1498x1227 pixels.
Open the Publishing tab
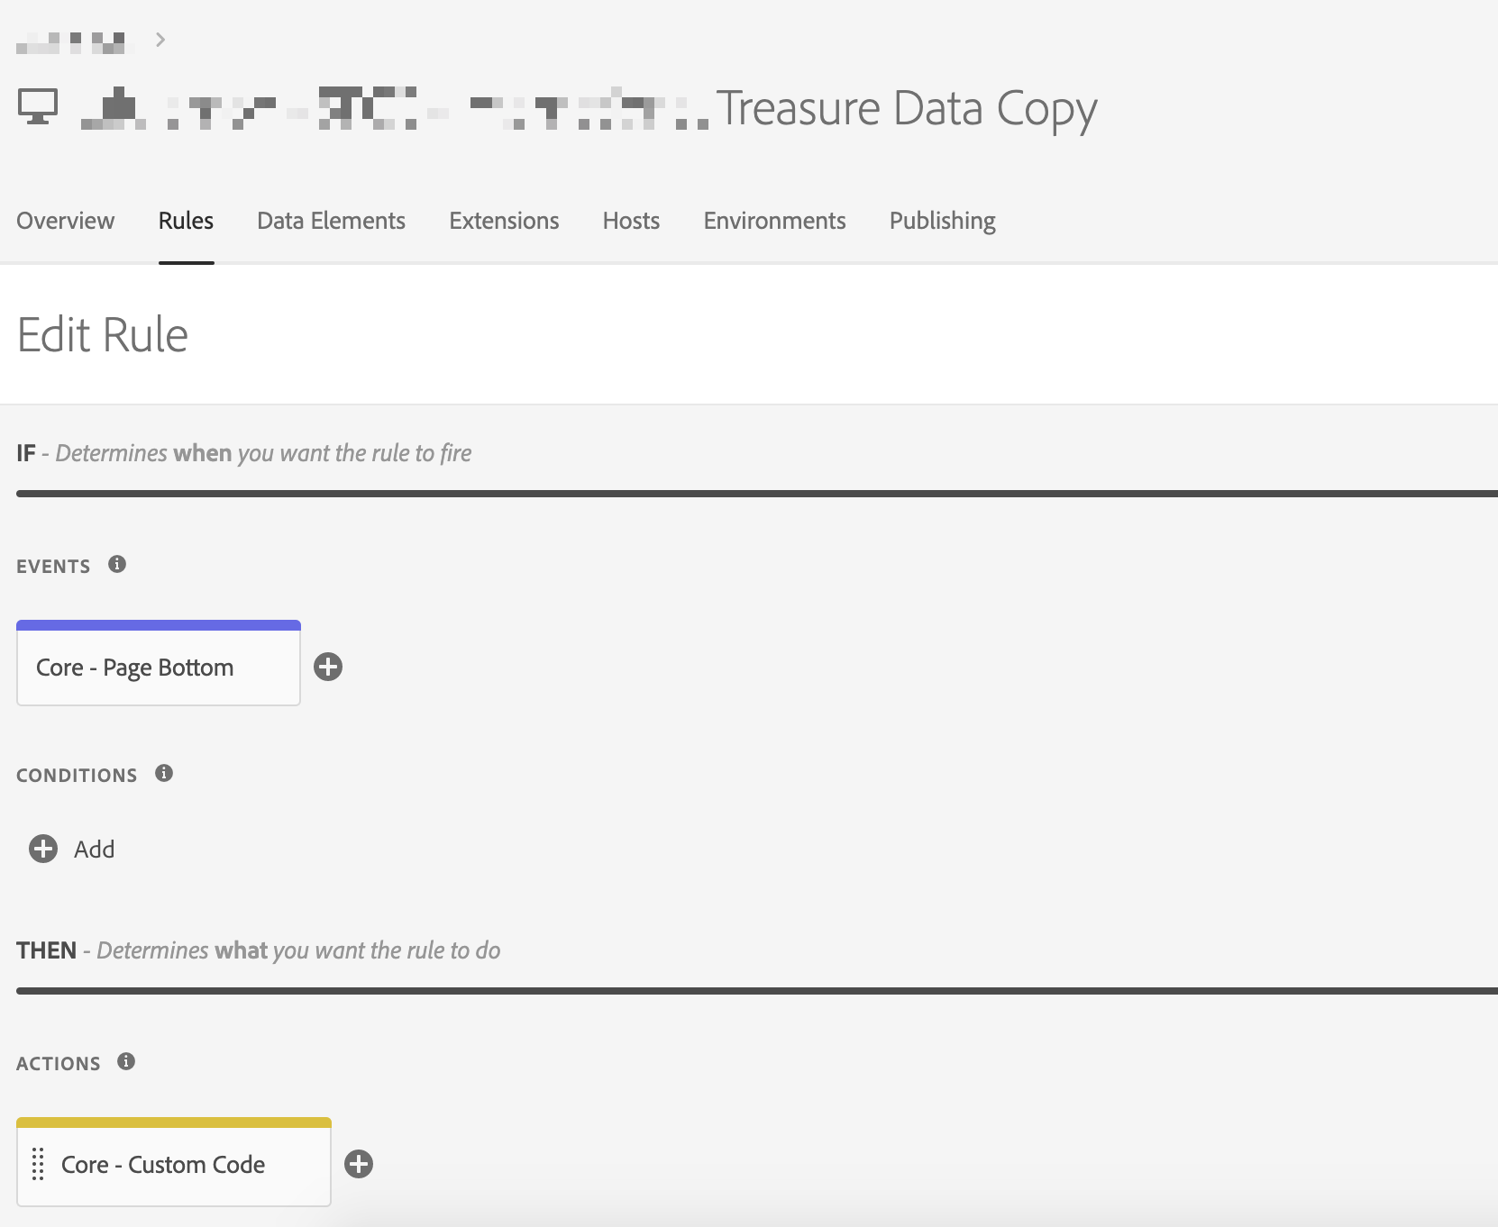[x=942, y=221]
